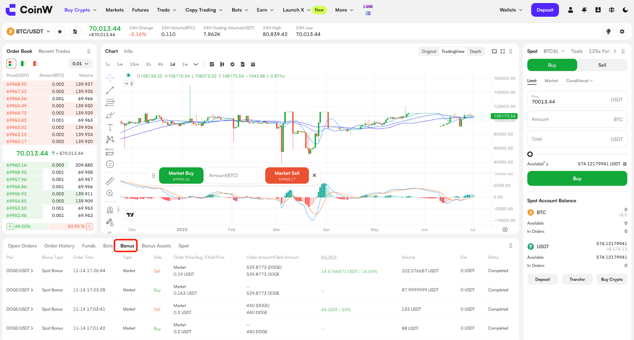Collapse the indicator legend showing 3
Image resolution: width=634 pixels, height=340 pixels.
(129, 84)
